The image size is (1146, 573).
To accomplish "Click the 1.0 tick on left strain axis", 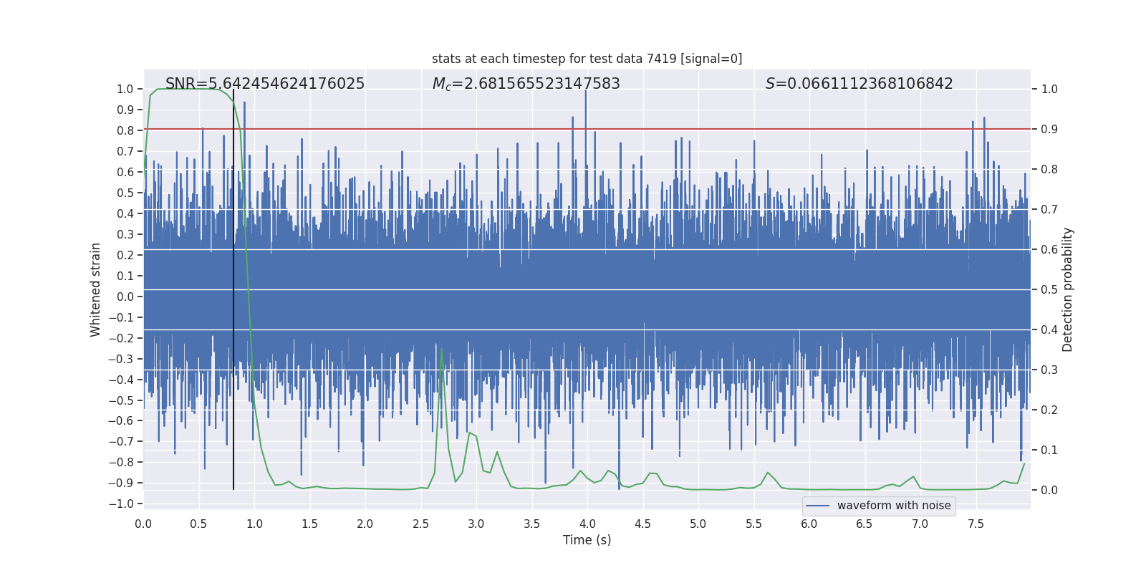I will click(125, 90).
